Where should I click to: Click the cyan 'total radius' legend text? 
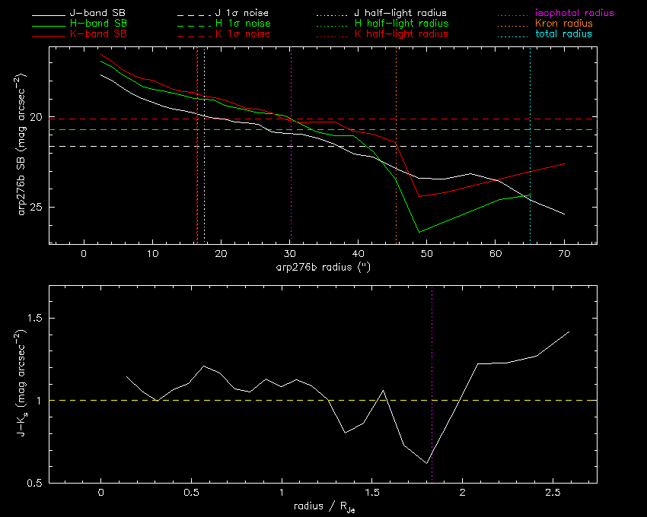point(563,34)
